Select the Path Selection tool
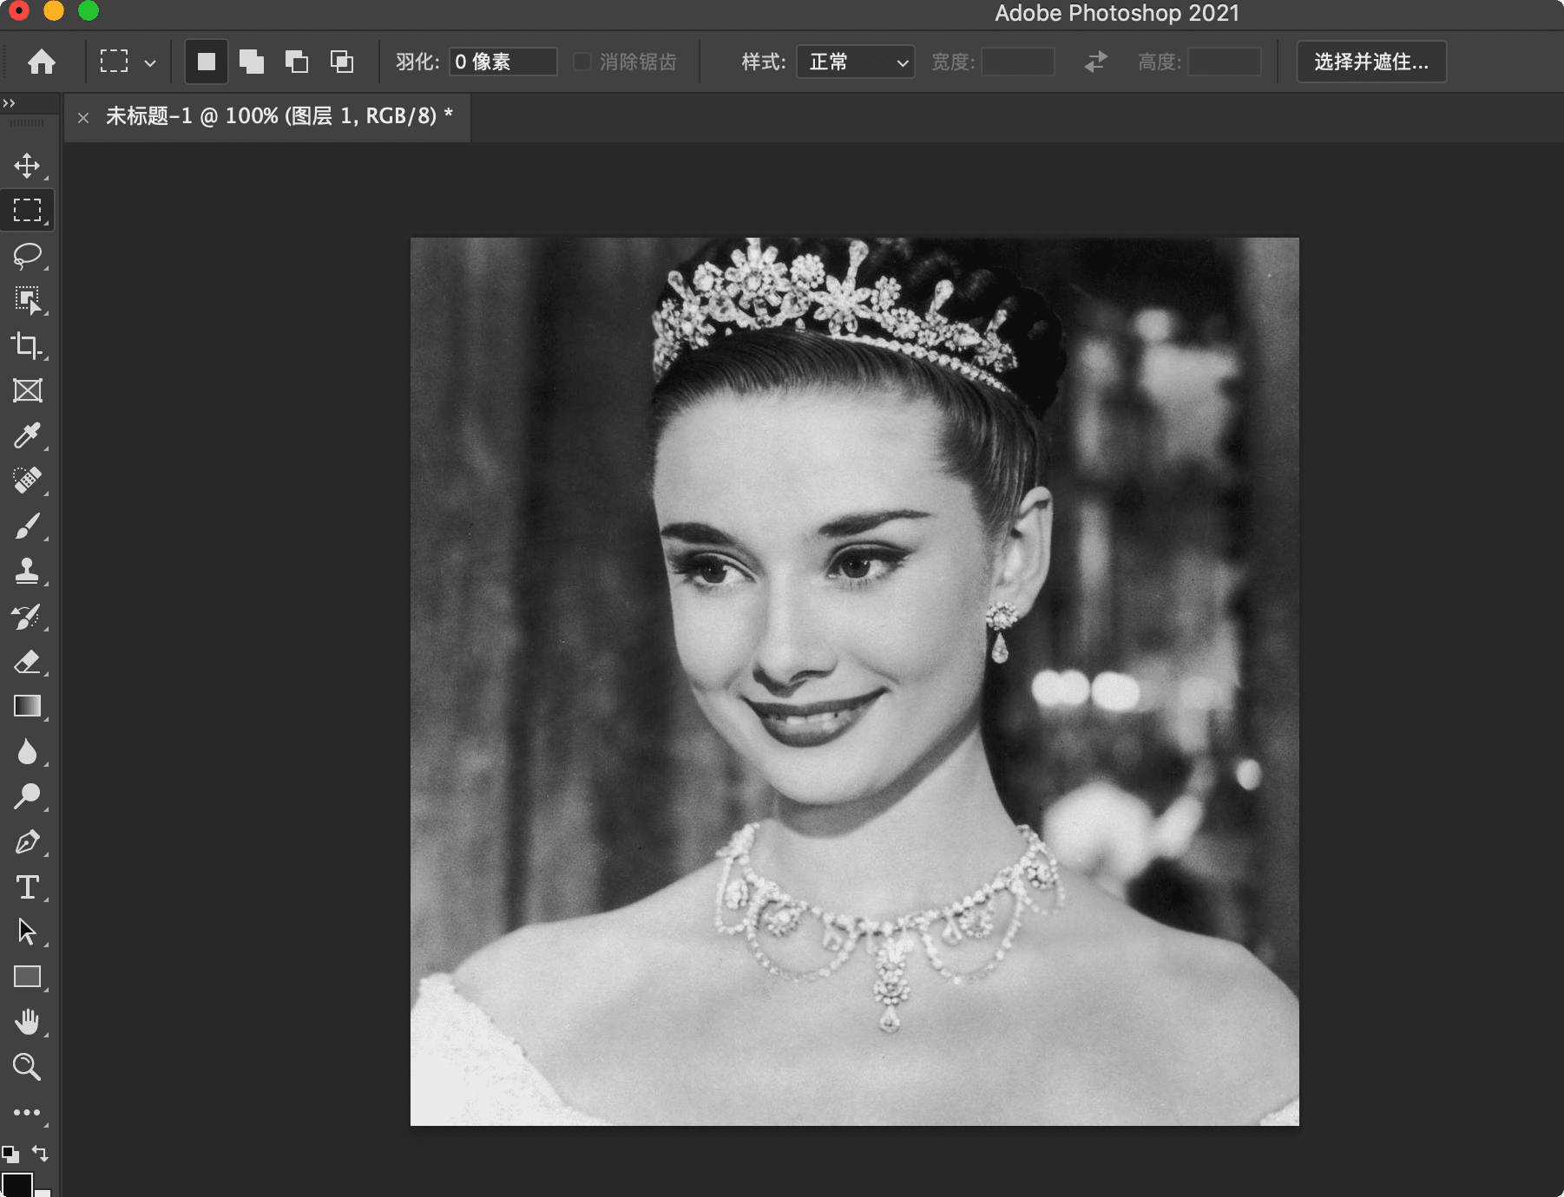1564x1197 pixels. pyautogui.click(x=27, y=932)
